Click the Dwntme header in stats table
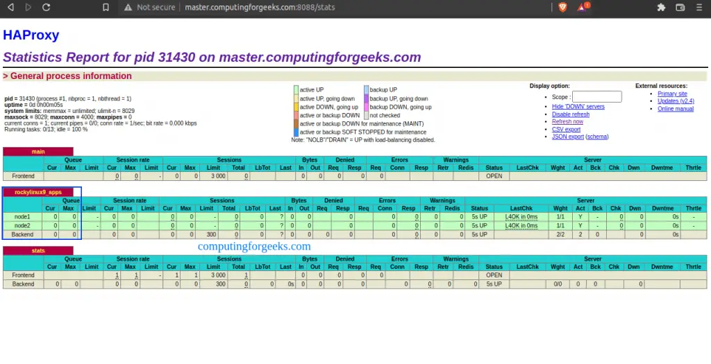Viewport: 711px width, 364px height. tap(662, 267)
